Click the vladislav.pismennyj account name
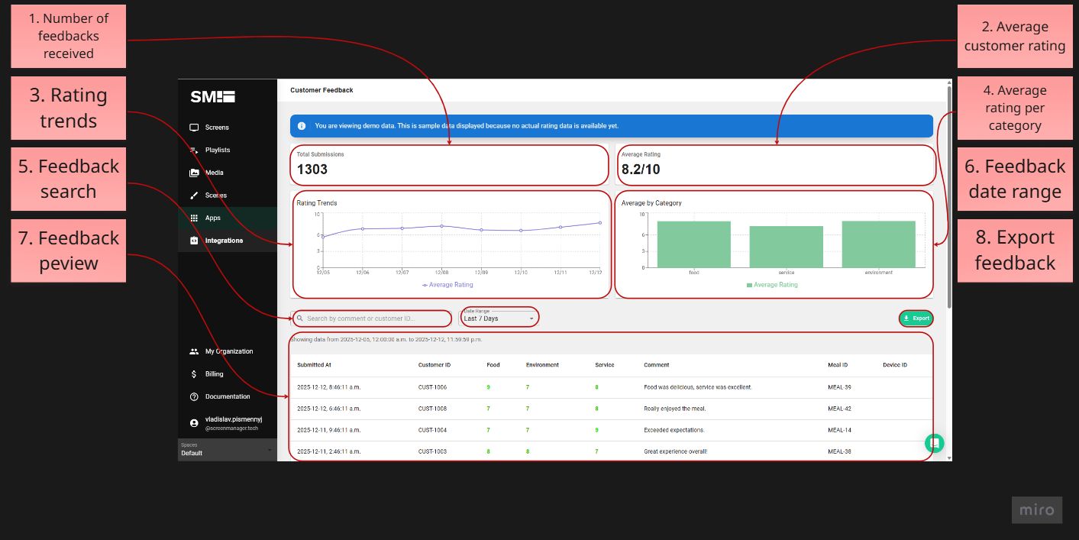Image resolution: width=1079 pixels, height=540 pixels. [x=234, y=419]
